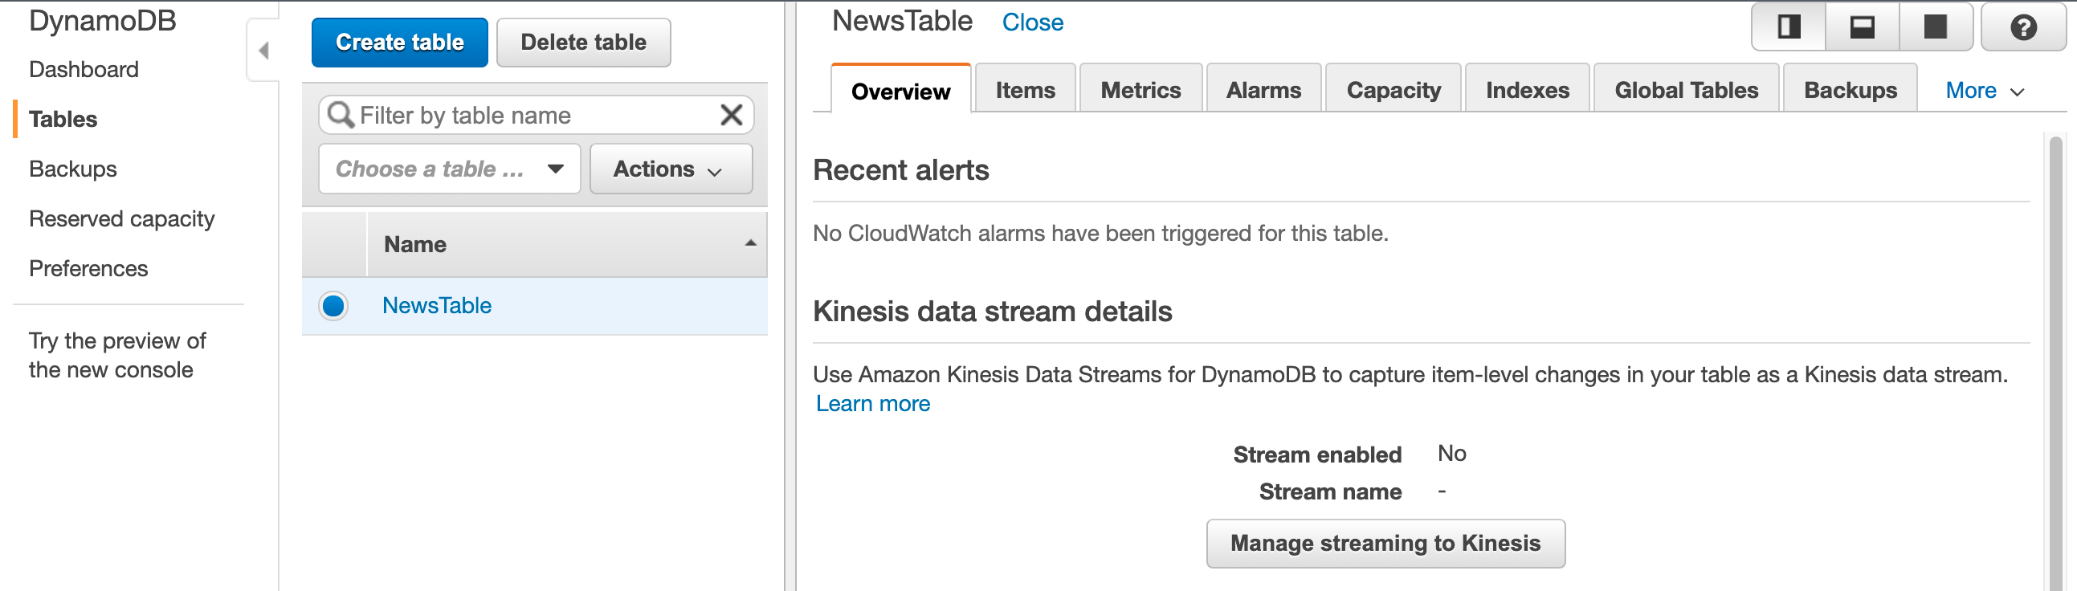Switch to split side-by-side panel layout
2077x591 pixels.
click(x=1789, y=27)
